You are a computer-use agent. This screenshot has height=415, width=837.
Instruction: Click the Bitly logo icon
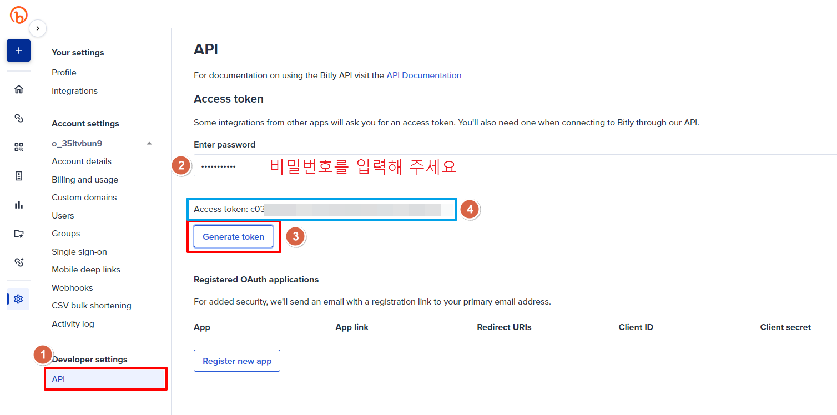point(19,15)
